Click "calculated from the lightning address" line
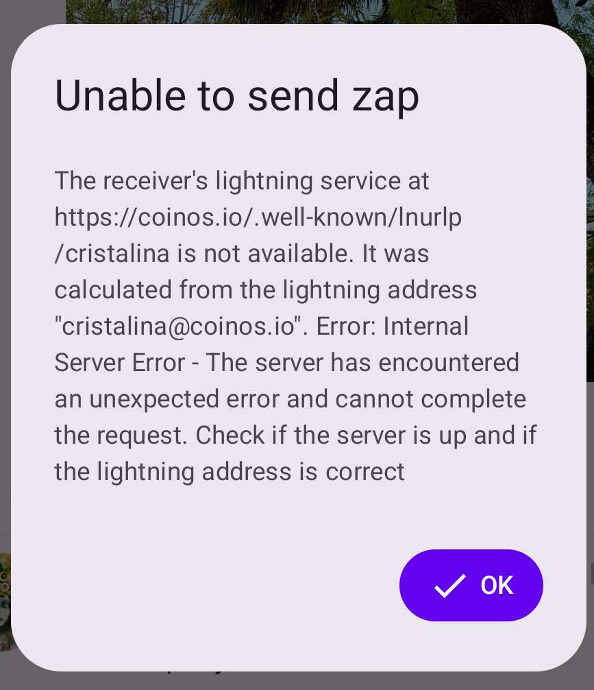Viewport: 594px width, 690px height. [266, 290]
